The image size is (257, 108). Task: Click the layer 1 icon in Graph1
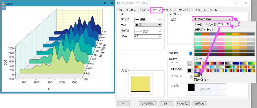(4, 8)
